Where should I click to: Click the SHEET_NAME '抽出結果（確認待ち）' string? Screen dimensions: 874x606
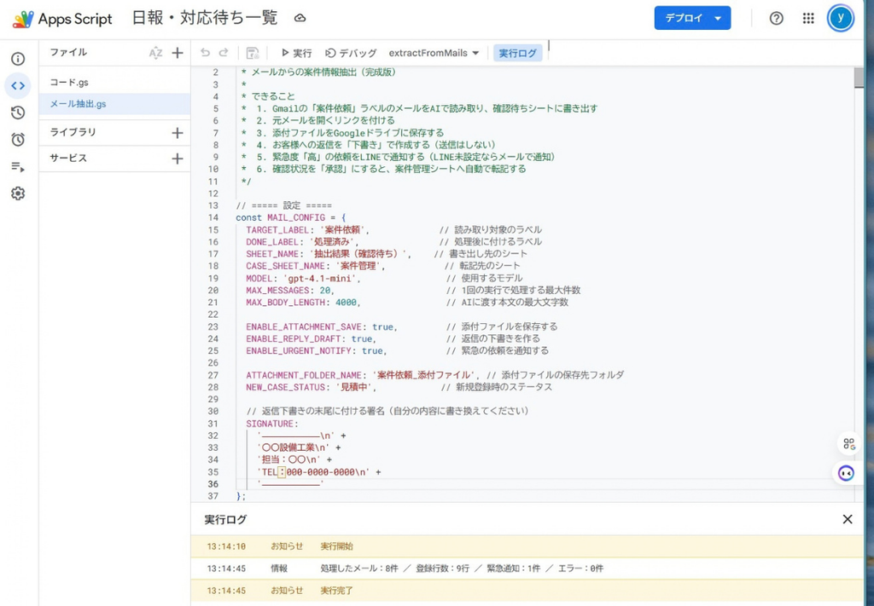tap(359, 254)
